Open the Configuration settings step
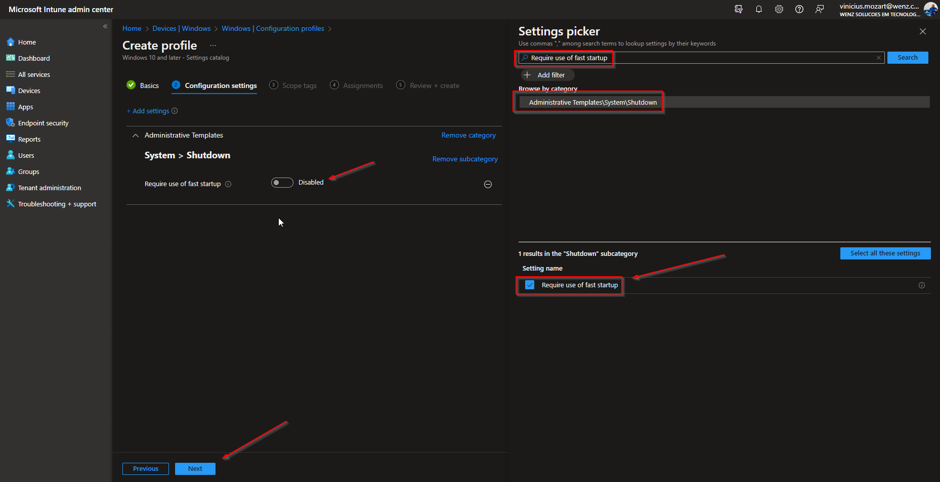The width and height of the screenshot is (940, 482). pyautogui.click(x=215, y=85)
